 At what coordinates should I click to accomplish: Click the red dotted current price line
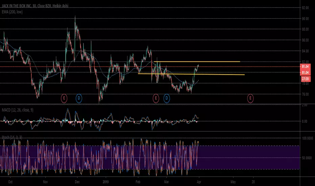pyautogui.click(x=150, y=67)
